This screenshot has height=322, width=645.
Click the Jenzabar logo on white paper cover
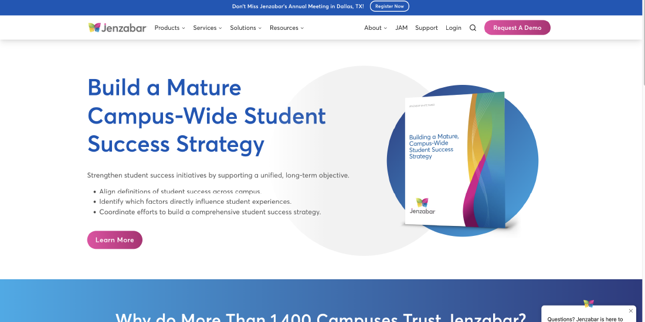pos(422,206)
